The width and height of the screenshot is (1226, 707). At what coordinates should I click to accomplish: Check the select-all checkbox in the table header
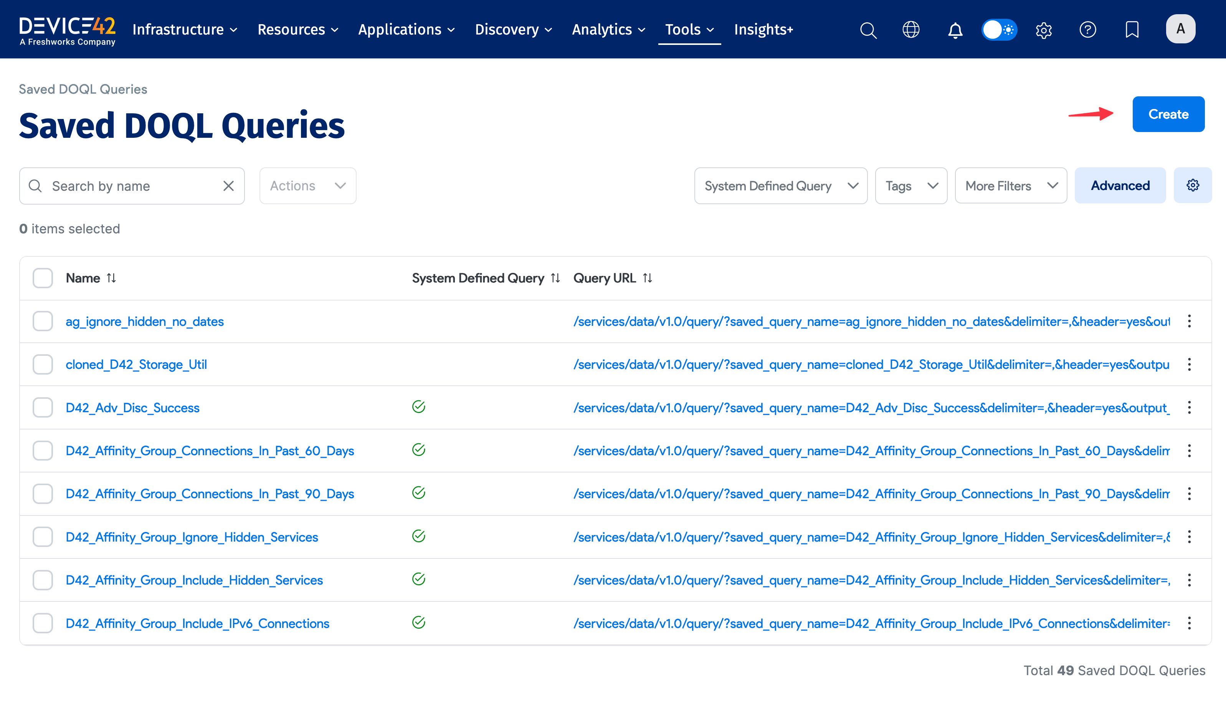tap(43, 278)
